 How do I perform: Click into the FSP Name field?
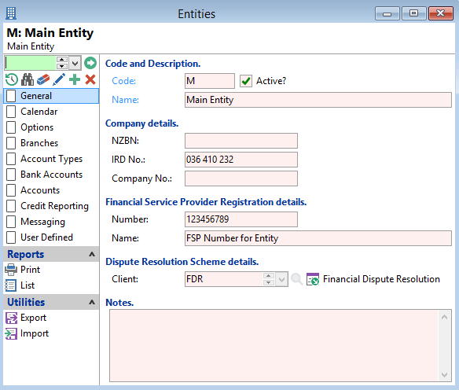click(318, 238)
